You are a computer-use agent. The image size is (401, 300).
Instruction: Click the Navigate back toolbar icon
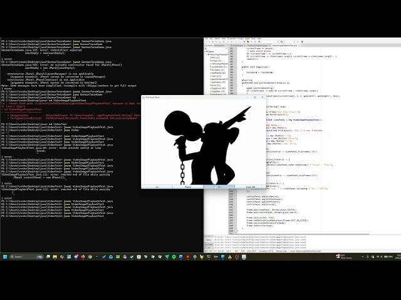point(236,42)
